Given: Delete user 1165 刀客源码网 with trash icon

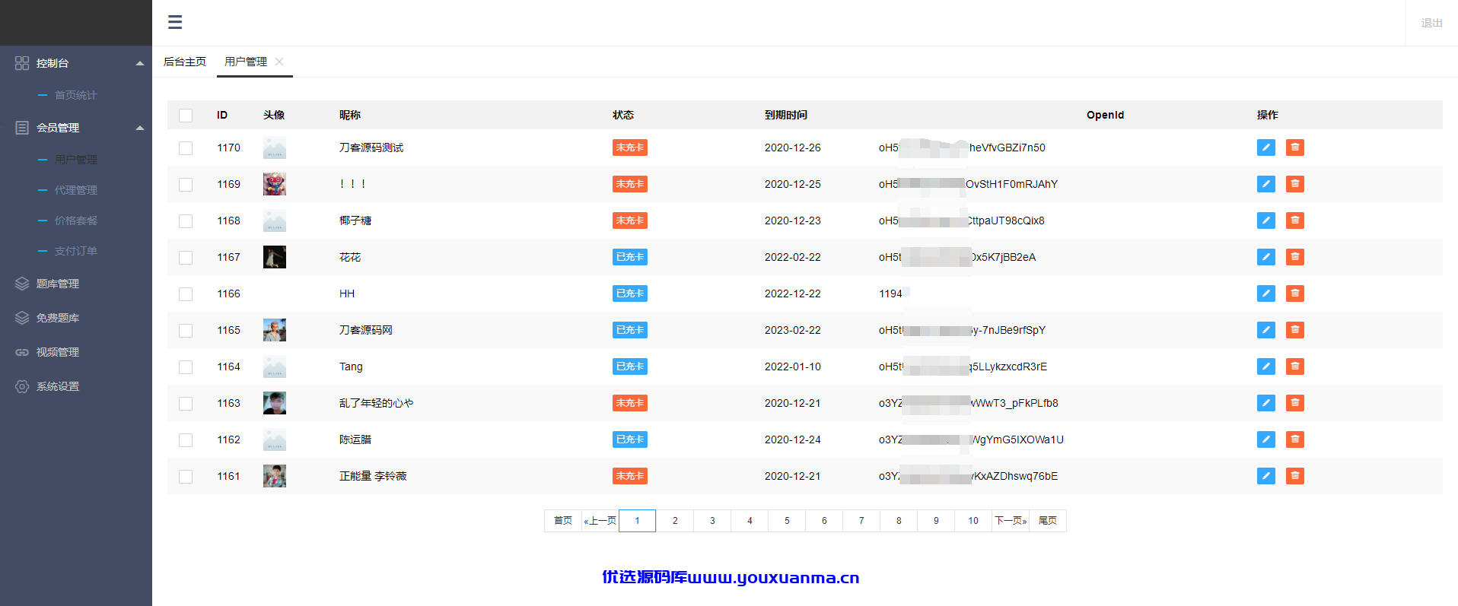Looking at the screenshot, I should pos(1295,330).
